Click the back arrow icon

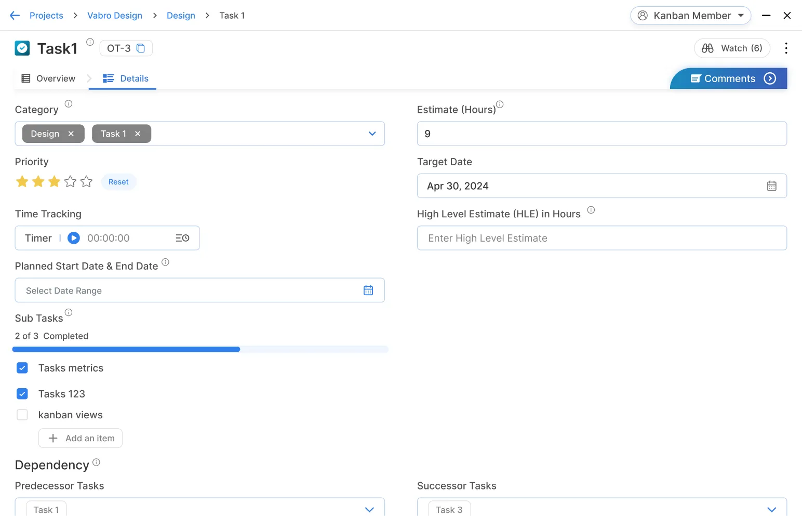(15, 16)
